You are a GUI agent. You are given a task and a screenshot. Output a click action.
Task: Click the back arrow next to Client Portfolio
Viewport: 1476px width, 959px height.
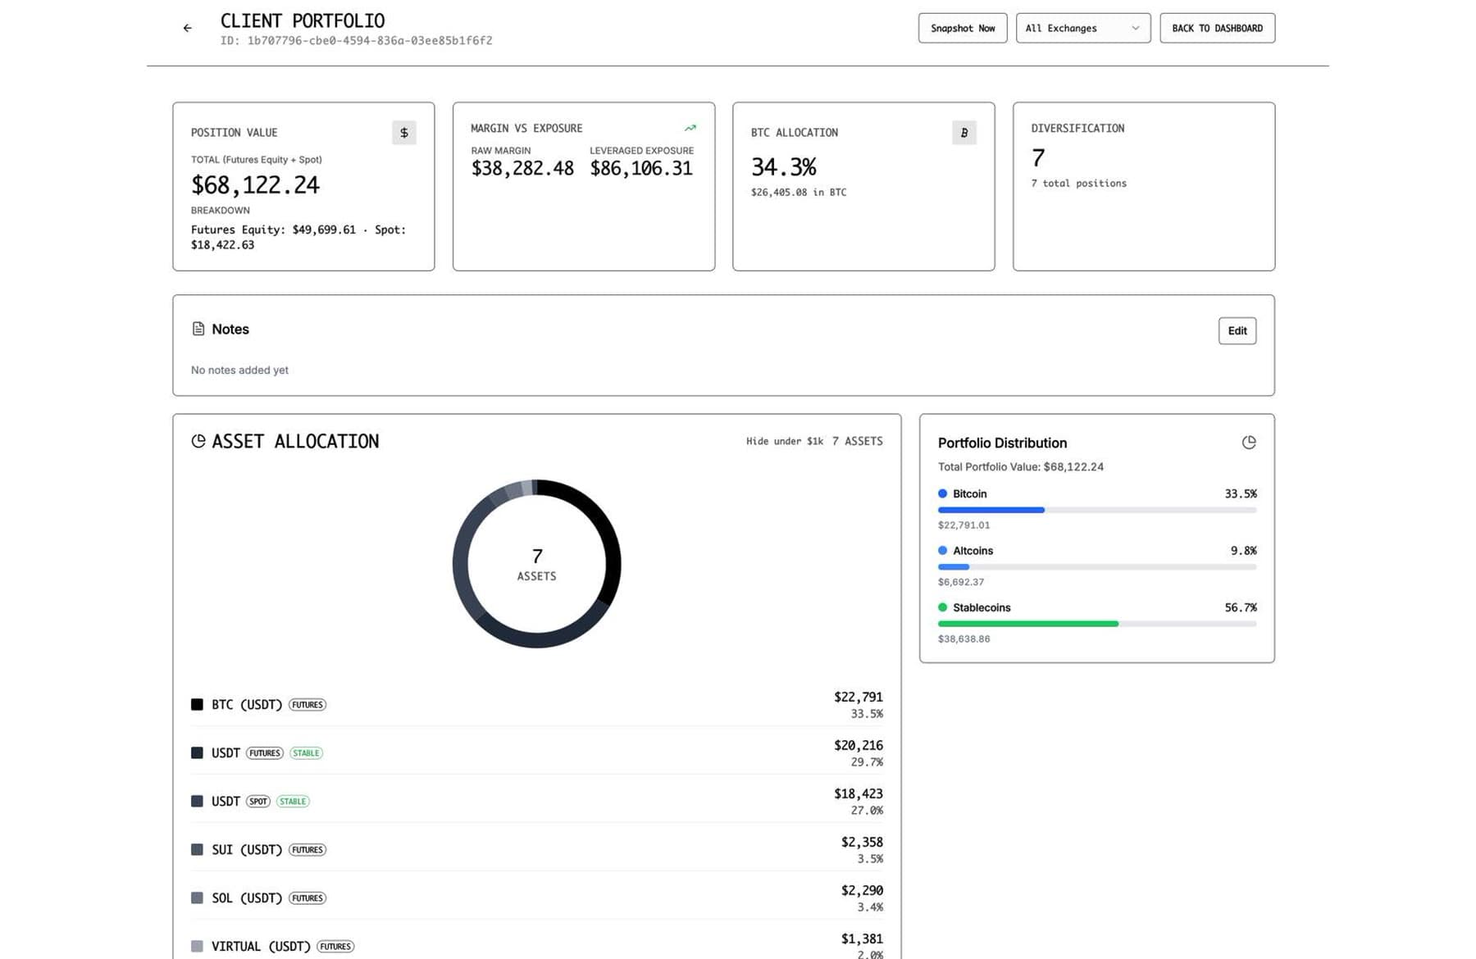(x=188, y=28)
